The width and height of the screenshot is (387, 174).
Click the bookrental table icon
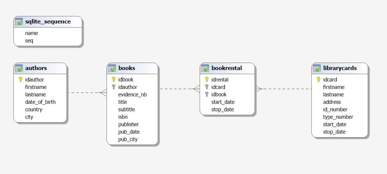tap(205, 68)
